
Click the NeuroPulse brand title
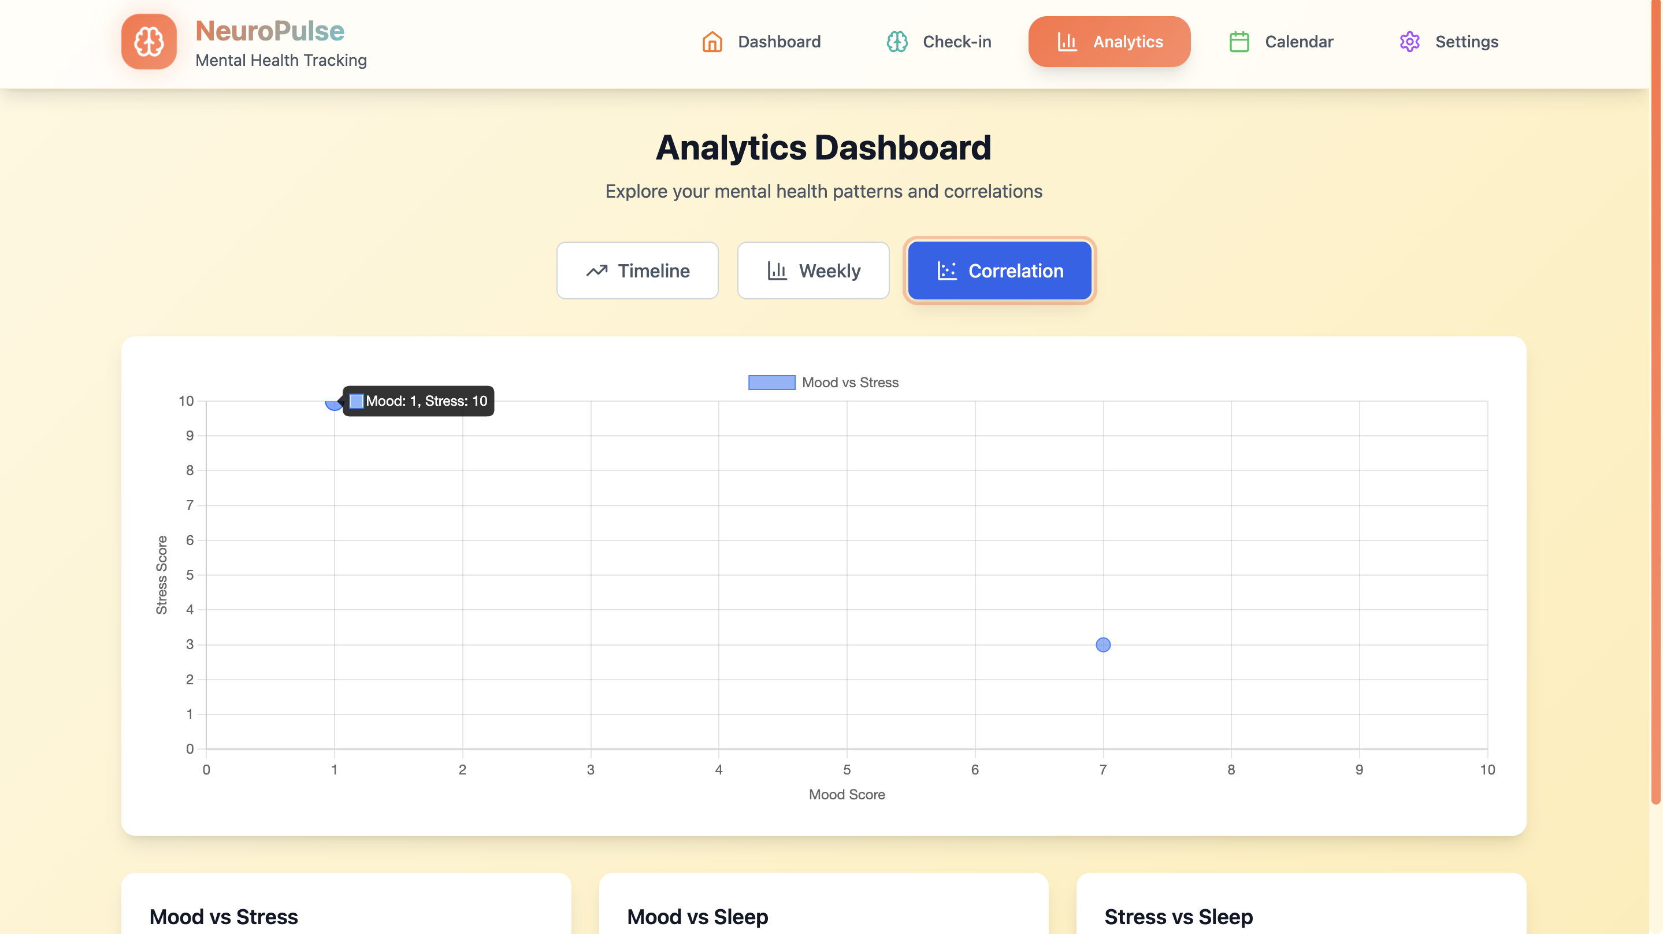pyautogui.click(x=270, y=31)
